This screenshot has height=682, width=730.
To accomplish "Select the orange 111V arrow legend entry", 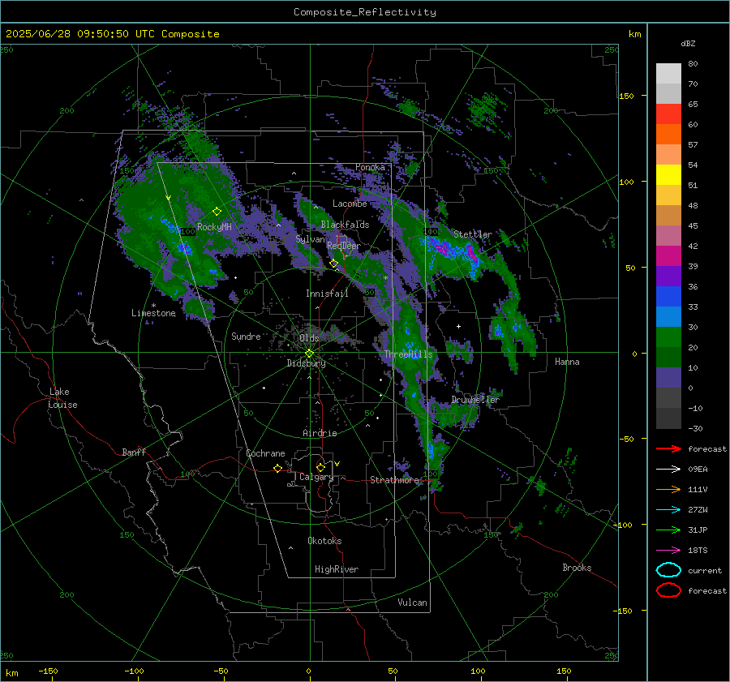I will tap(668, 489).
